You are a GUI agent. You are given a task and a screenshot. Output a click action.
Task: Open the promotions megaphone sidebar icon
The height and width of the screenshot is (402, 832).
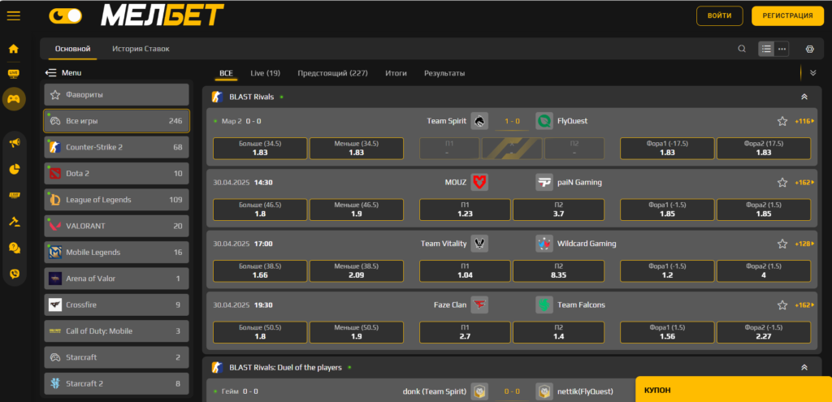pyautogui.click(x=15, y=142)
